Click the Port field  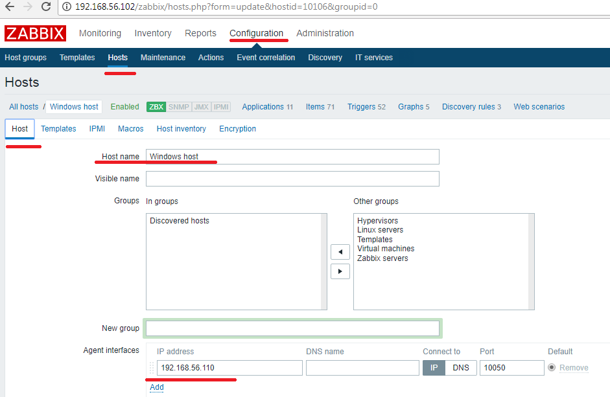tap(511, 368)
